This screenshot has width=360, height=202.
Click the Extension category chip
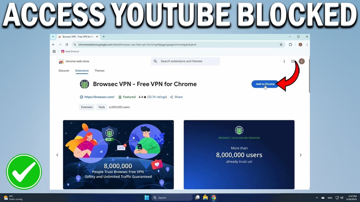[87, 107]
